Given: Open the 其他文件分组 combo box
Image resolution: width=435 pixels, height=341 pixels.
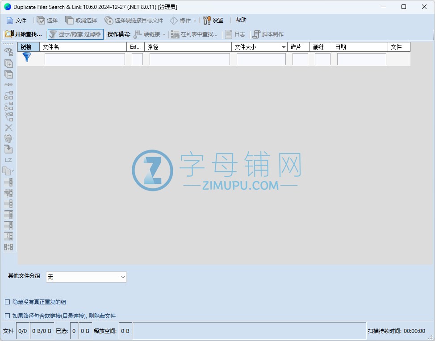Looking at the screenshot, I should pyautogui.click(x=86, y=277).
